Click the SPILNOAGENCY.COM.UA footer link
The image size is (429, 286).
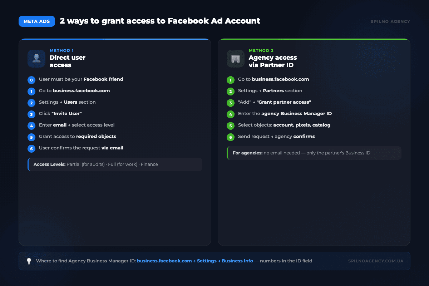[376, 261]
